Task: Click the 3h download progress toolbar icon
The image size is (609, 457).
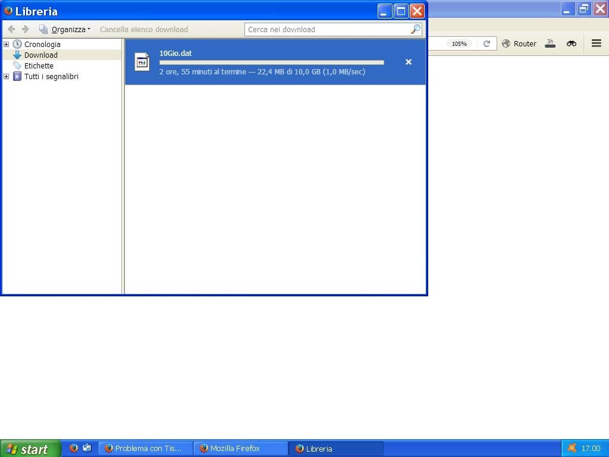Action: (550, 43)
